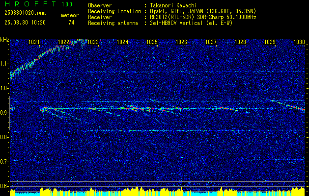Screen dimensions: 309x196
Task: Click the observer name Takanori Kawachi
Action: 173,5
